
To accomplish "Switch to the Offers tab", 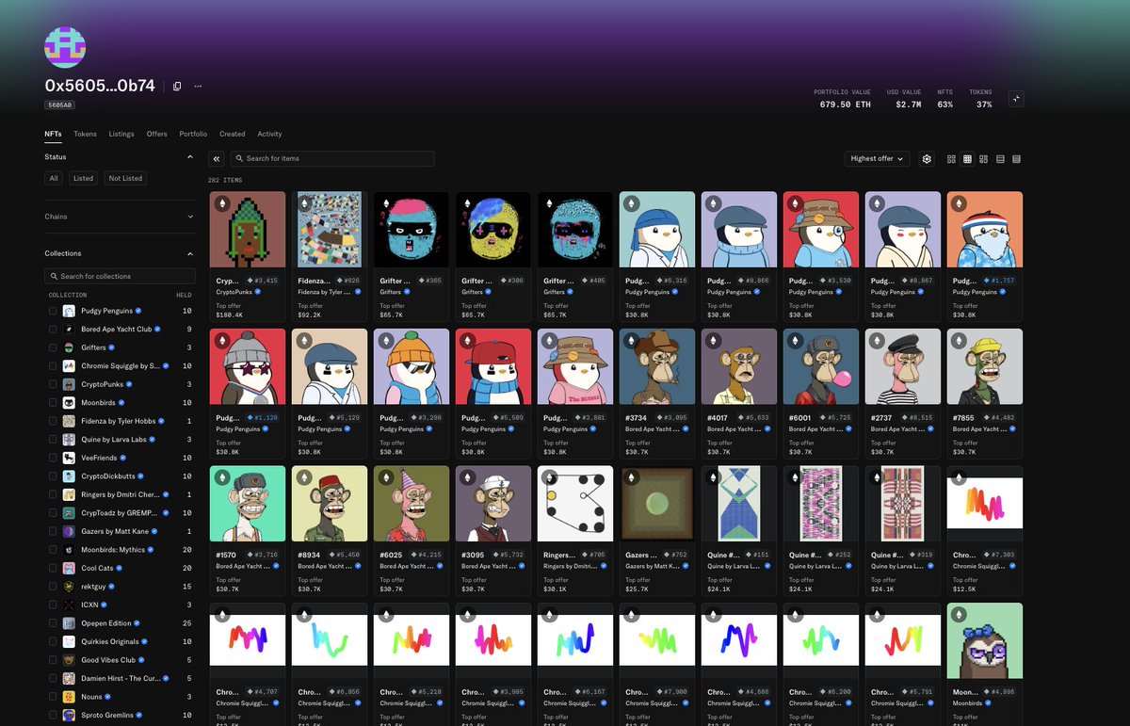I will pyautogui.click(x=156, y=134).
